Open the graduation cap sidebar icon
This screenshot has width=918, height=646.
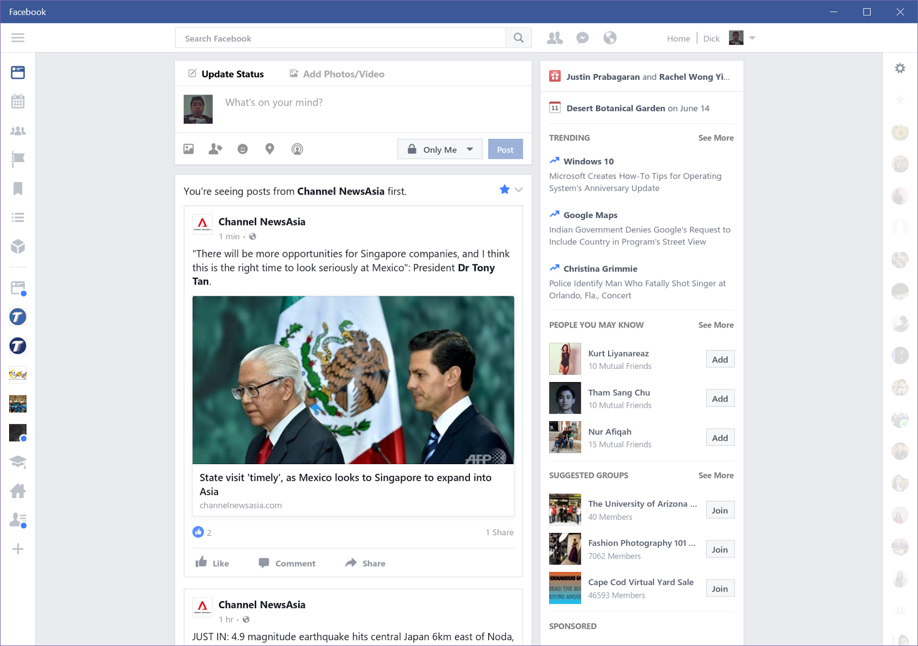point(18,462)
